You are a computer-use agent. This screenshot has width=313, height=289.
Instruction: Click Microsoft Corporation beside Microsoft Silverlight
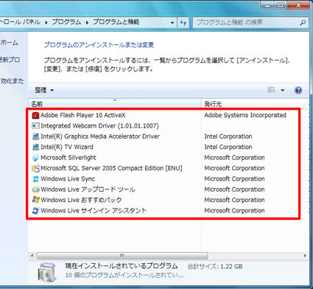(x=234, y=158)
